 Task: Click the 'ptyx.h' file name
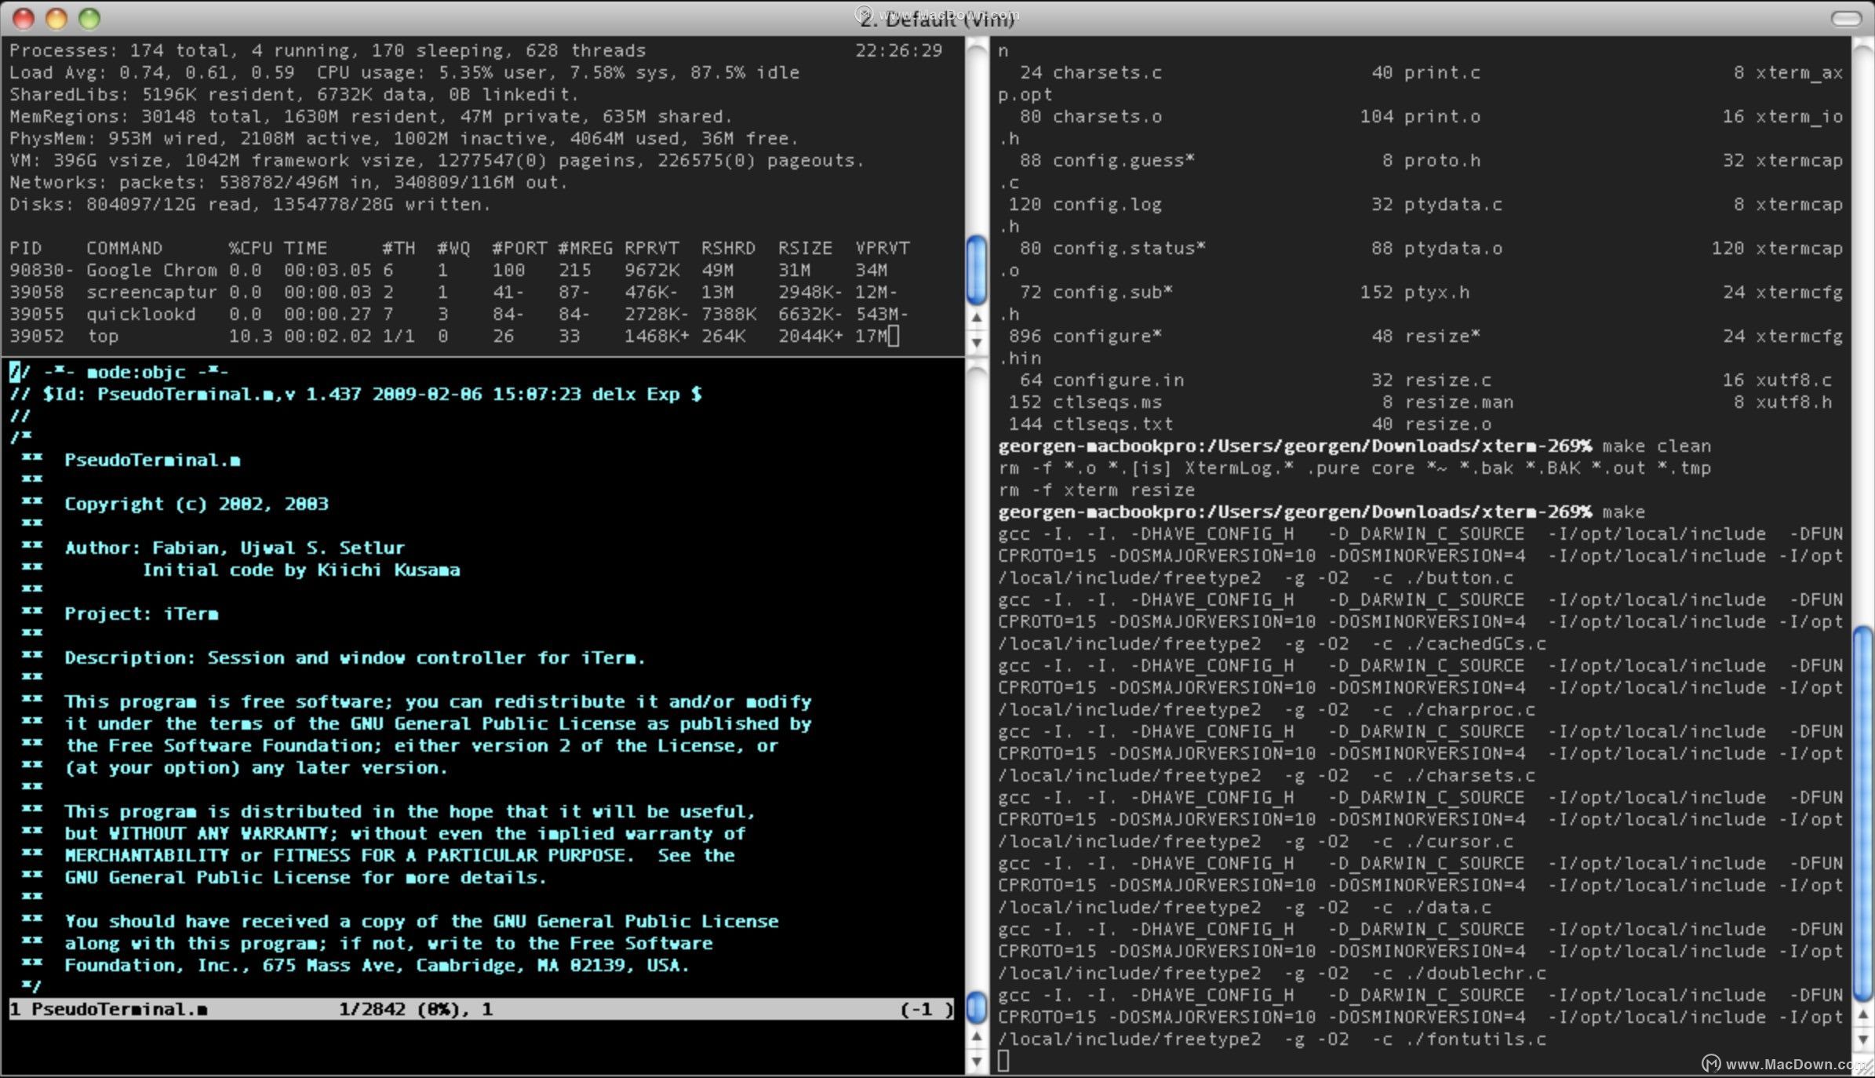tap(1436, 292)
